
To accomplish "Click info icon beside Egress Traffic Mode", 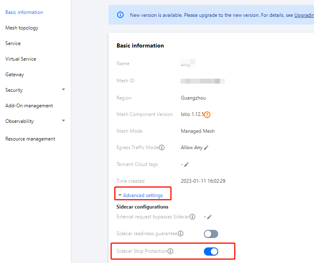I will pos(162,147).
